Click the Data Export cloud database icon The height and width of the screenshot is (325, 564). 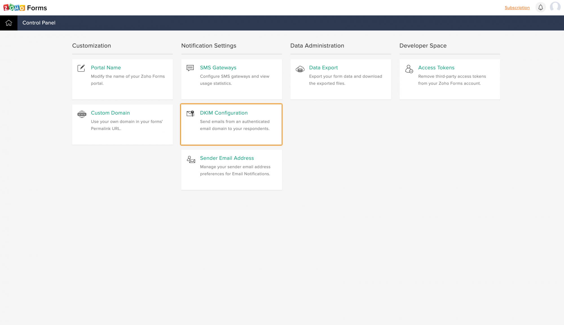point(300,69)
